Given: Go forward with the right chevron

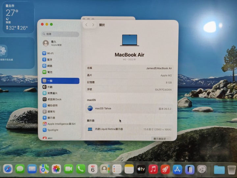Looking at the screenshot, I should pyautogui.click(x=93, y=25).
